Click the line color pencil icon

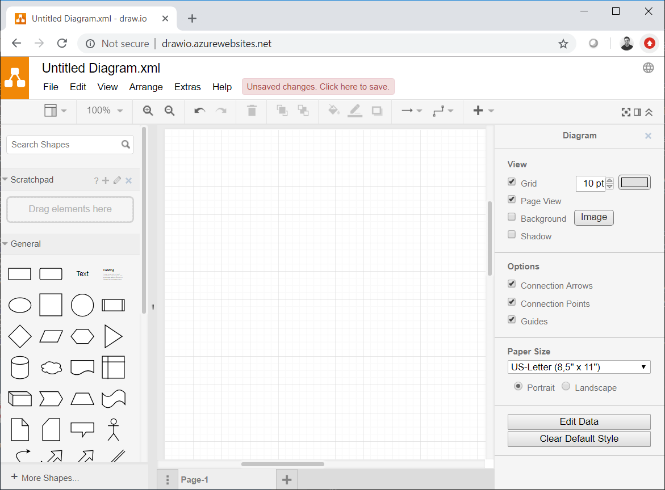pyautogui.click(x=355, y=111)
